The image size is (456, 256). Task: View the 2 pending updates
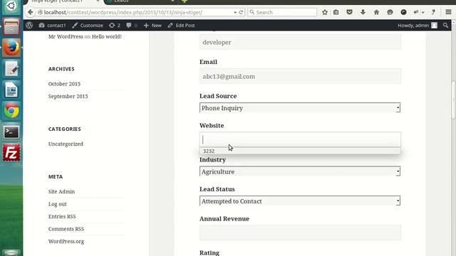point(114,26)
